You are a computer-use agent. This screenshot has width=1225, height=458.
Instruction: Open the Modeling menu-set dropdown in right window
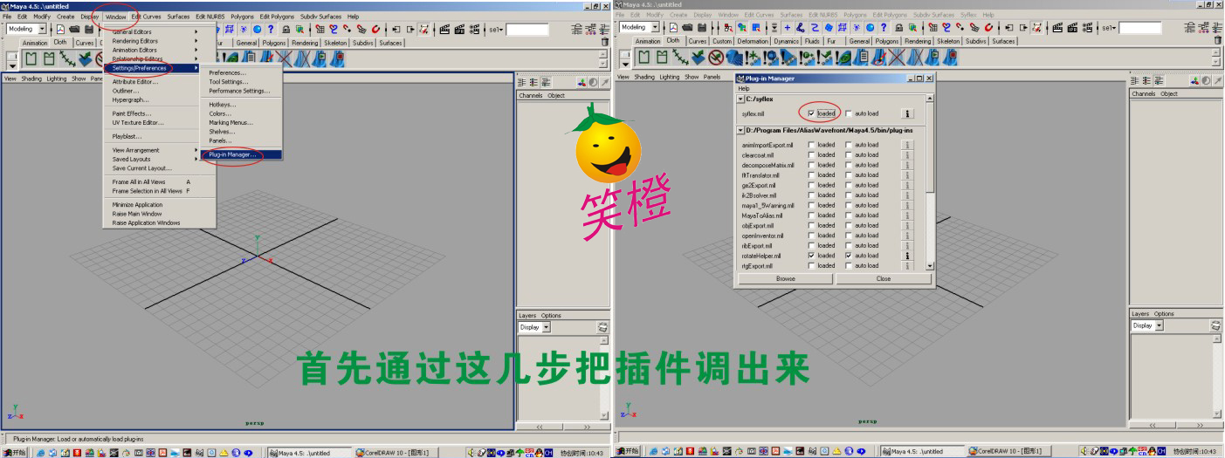[655, 28]
